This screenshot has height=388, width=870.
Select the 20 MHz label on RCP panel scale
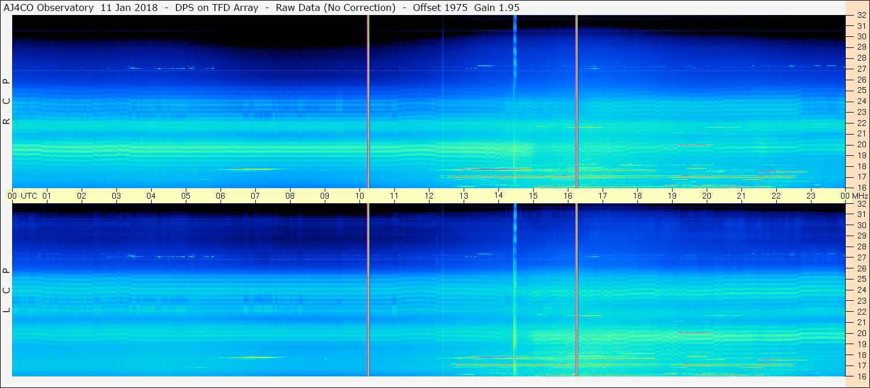pos(861,144)
